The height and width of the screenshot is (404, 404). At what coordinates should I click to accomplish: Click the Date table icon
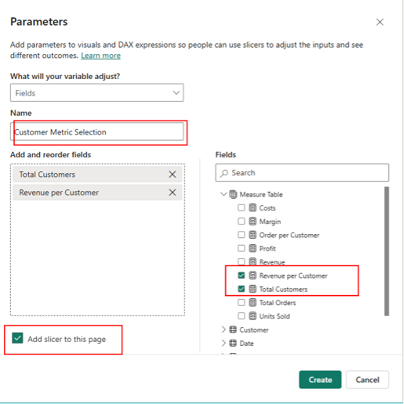[233, 343]
